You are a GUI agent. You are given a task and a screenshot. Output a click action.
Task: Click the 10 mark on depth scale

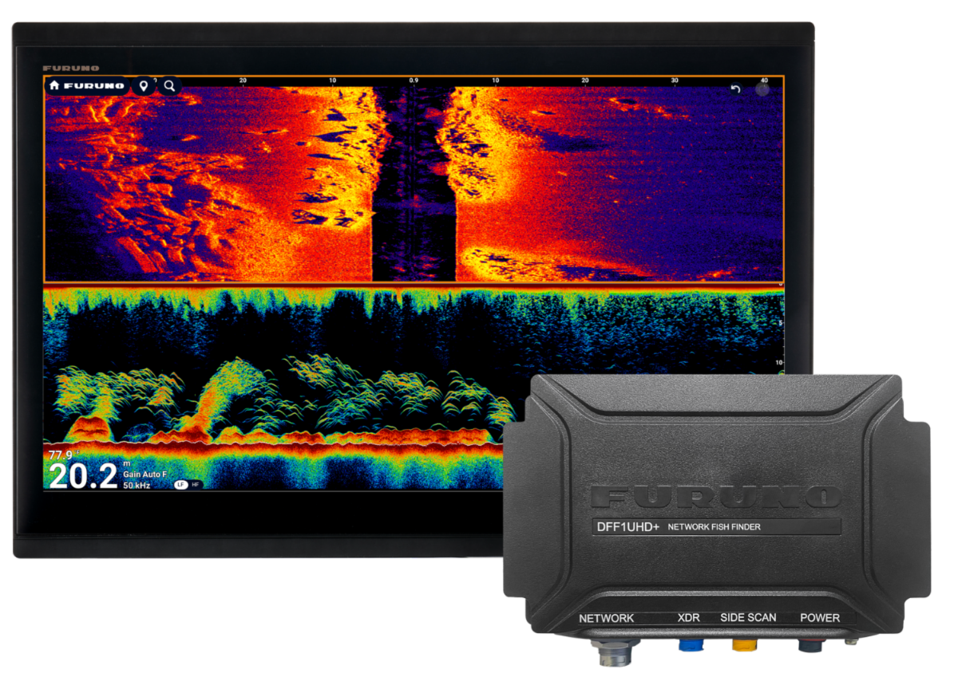(778, 362)
